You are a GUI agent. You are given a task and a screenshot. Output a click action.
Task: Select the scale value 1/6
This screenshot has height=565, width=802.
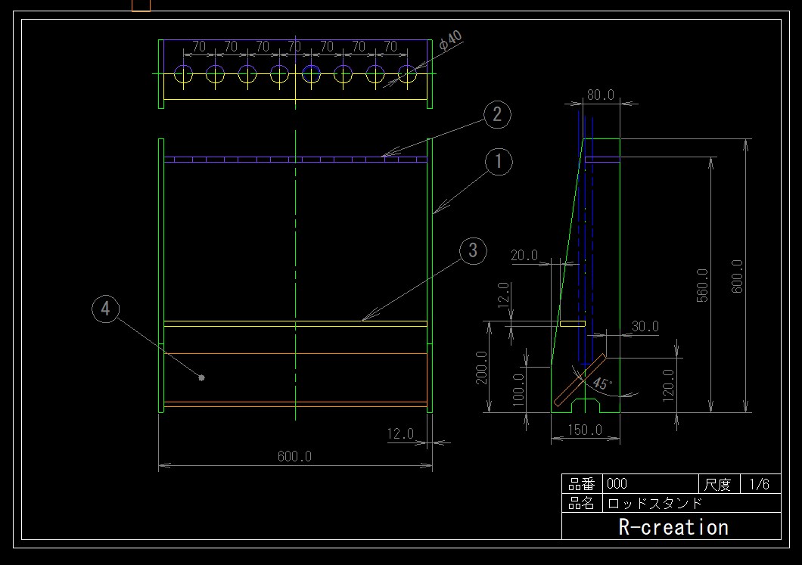point(760,484)
